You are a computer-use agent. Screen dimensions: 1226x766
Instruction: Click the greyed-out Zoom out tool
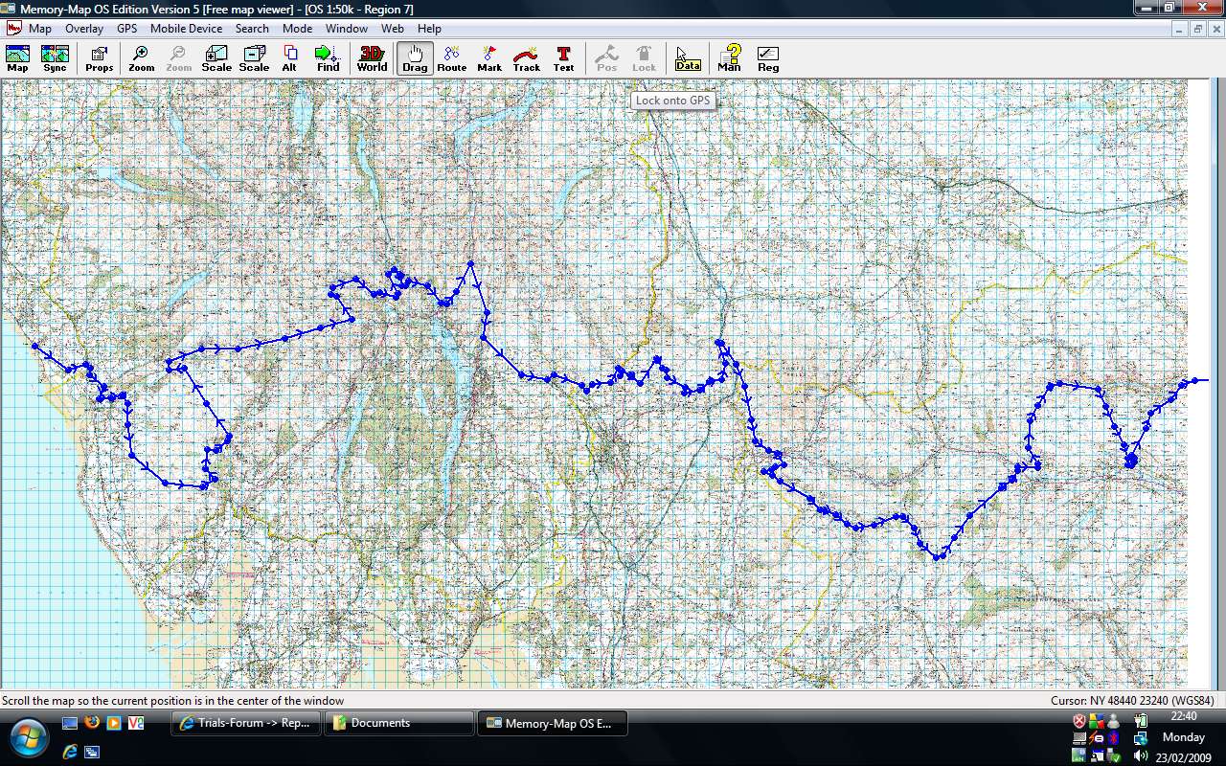(x=178, y=58)
